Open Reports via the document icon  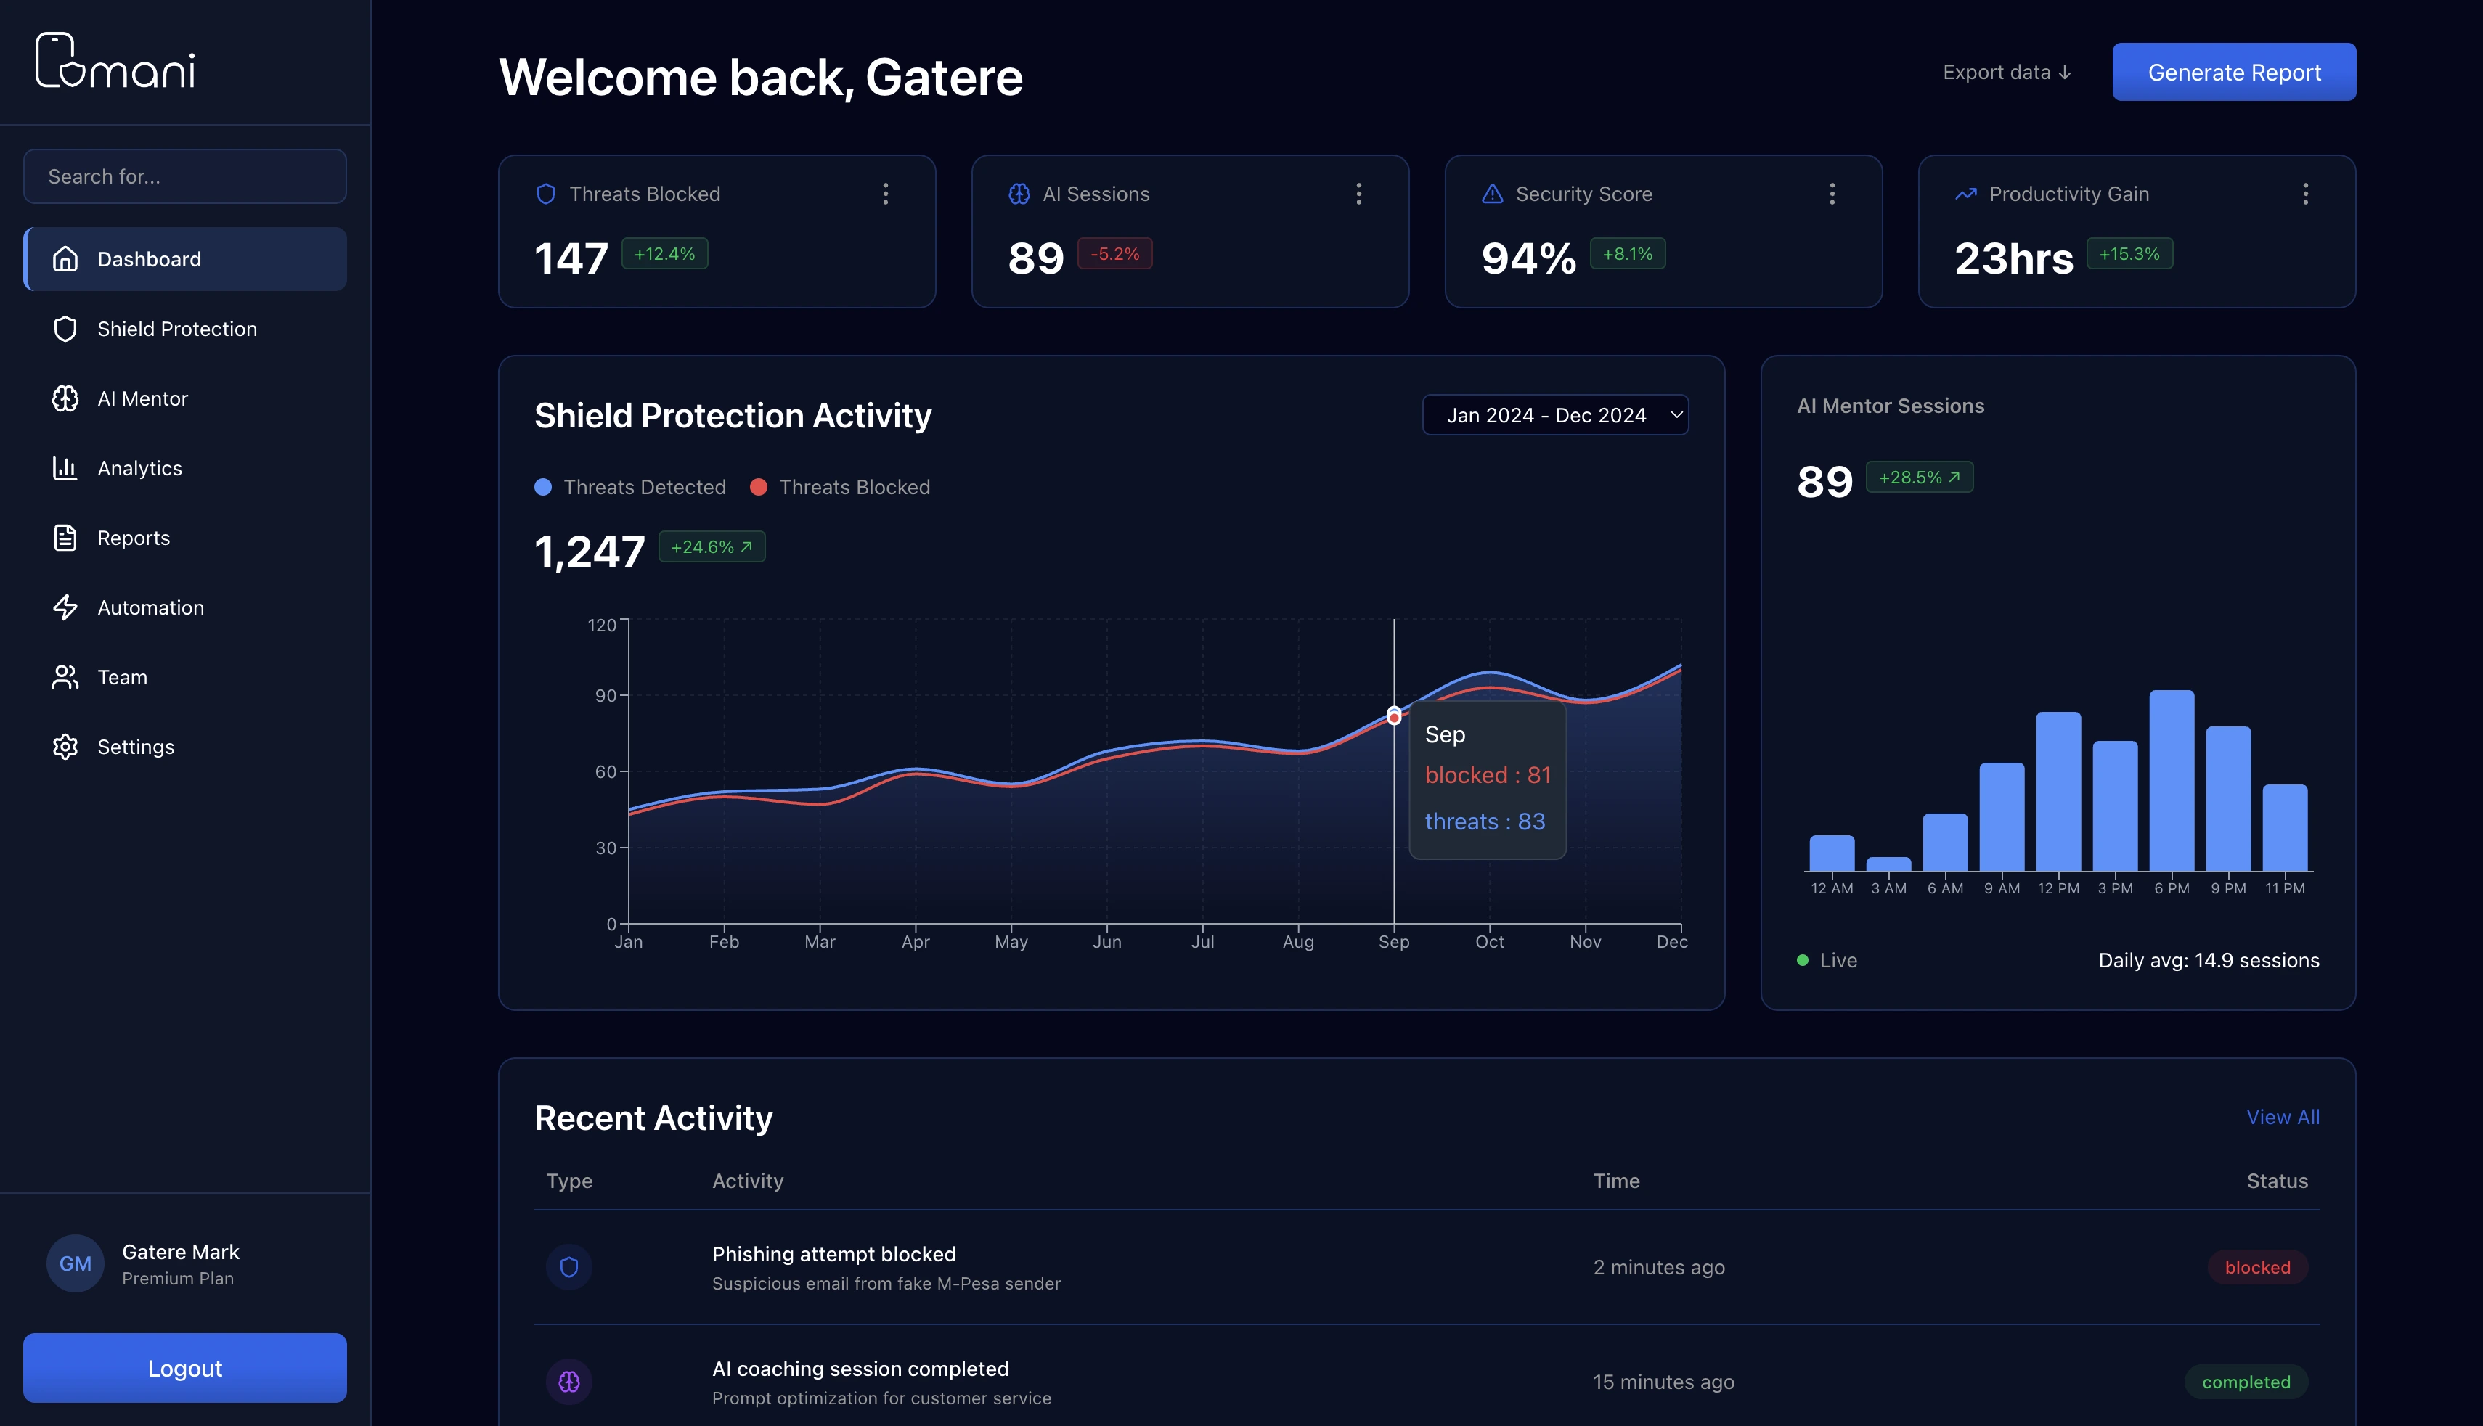[x=65, y=537]
